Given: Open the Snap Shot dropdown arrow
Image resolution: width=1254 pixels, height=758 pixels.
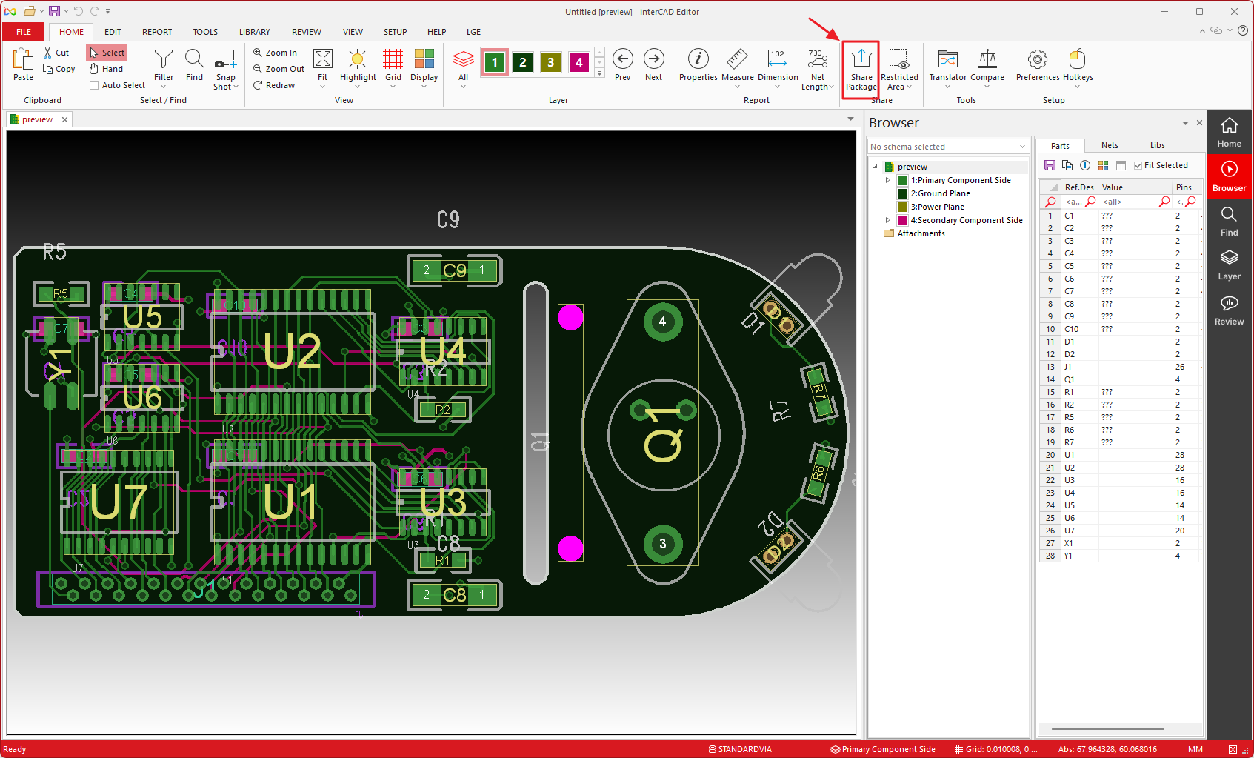Looking at the screenshot, I should click(236, 87).
